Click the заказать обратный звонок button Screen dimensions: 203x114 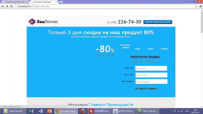(158, 22)
